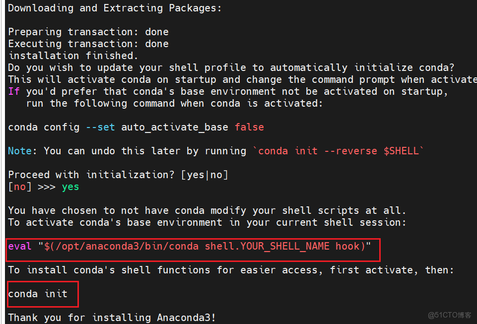This screenshot has width=477, height=324.
Task: Click the "Preparing transaction: done" line
Action: point(88,32)
